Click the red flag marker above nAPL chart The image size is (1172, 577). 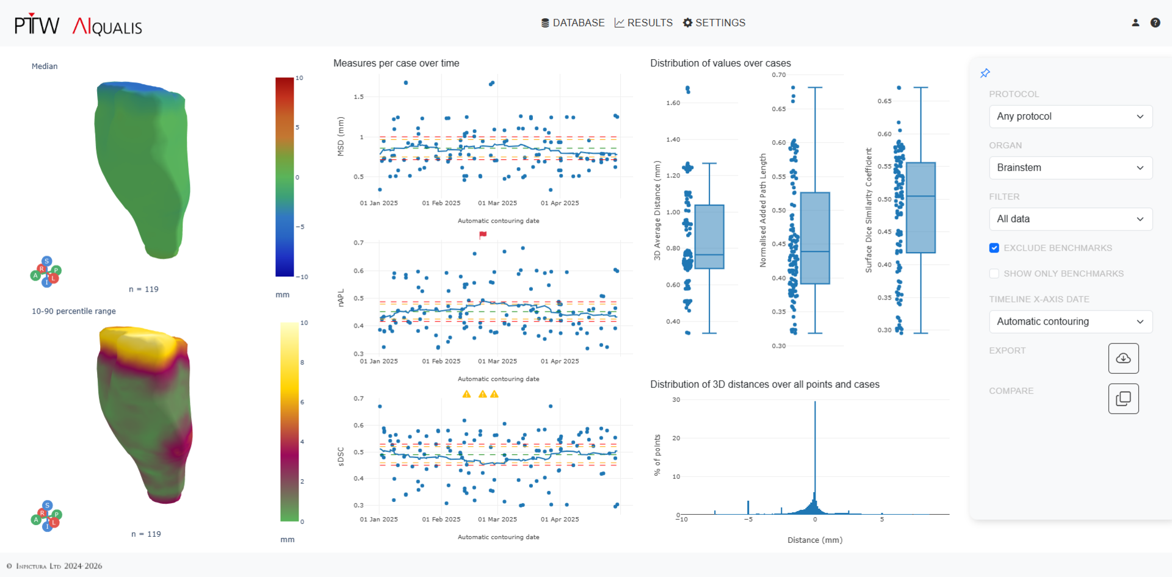click(483, 235)
